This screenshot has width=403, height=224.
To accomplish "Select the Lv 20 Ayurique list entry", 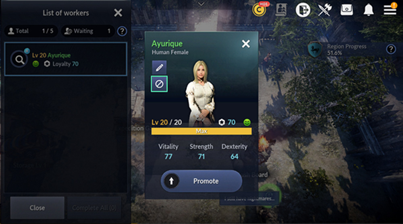I will point(66,59).
